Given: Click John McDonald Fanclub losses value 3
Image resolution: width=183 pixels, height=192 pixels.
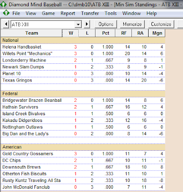Looking at the screenshot, I should pyautogui.click(x=92, y=187).
